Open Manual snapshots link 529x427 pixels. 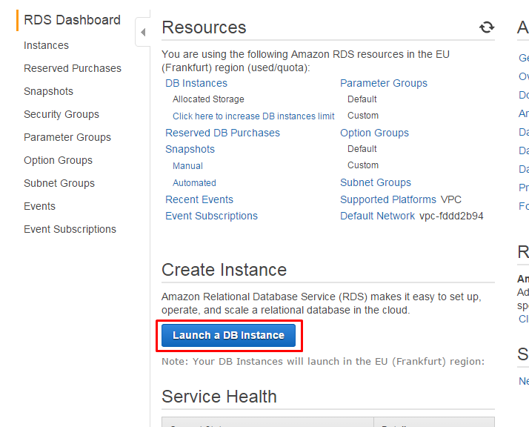point(187,166)
